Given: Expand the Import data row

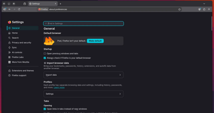Looking at the screenshot, I should point(83,75).
